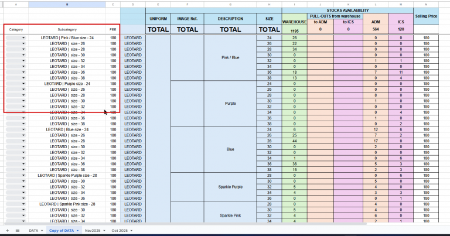The image size is (450, 236).
Task: Select warehouse value 44 in Blue section
Action: (295, 141)
